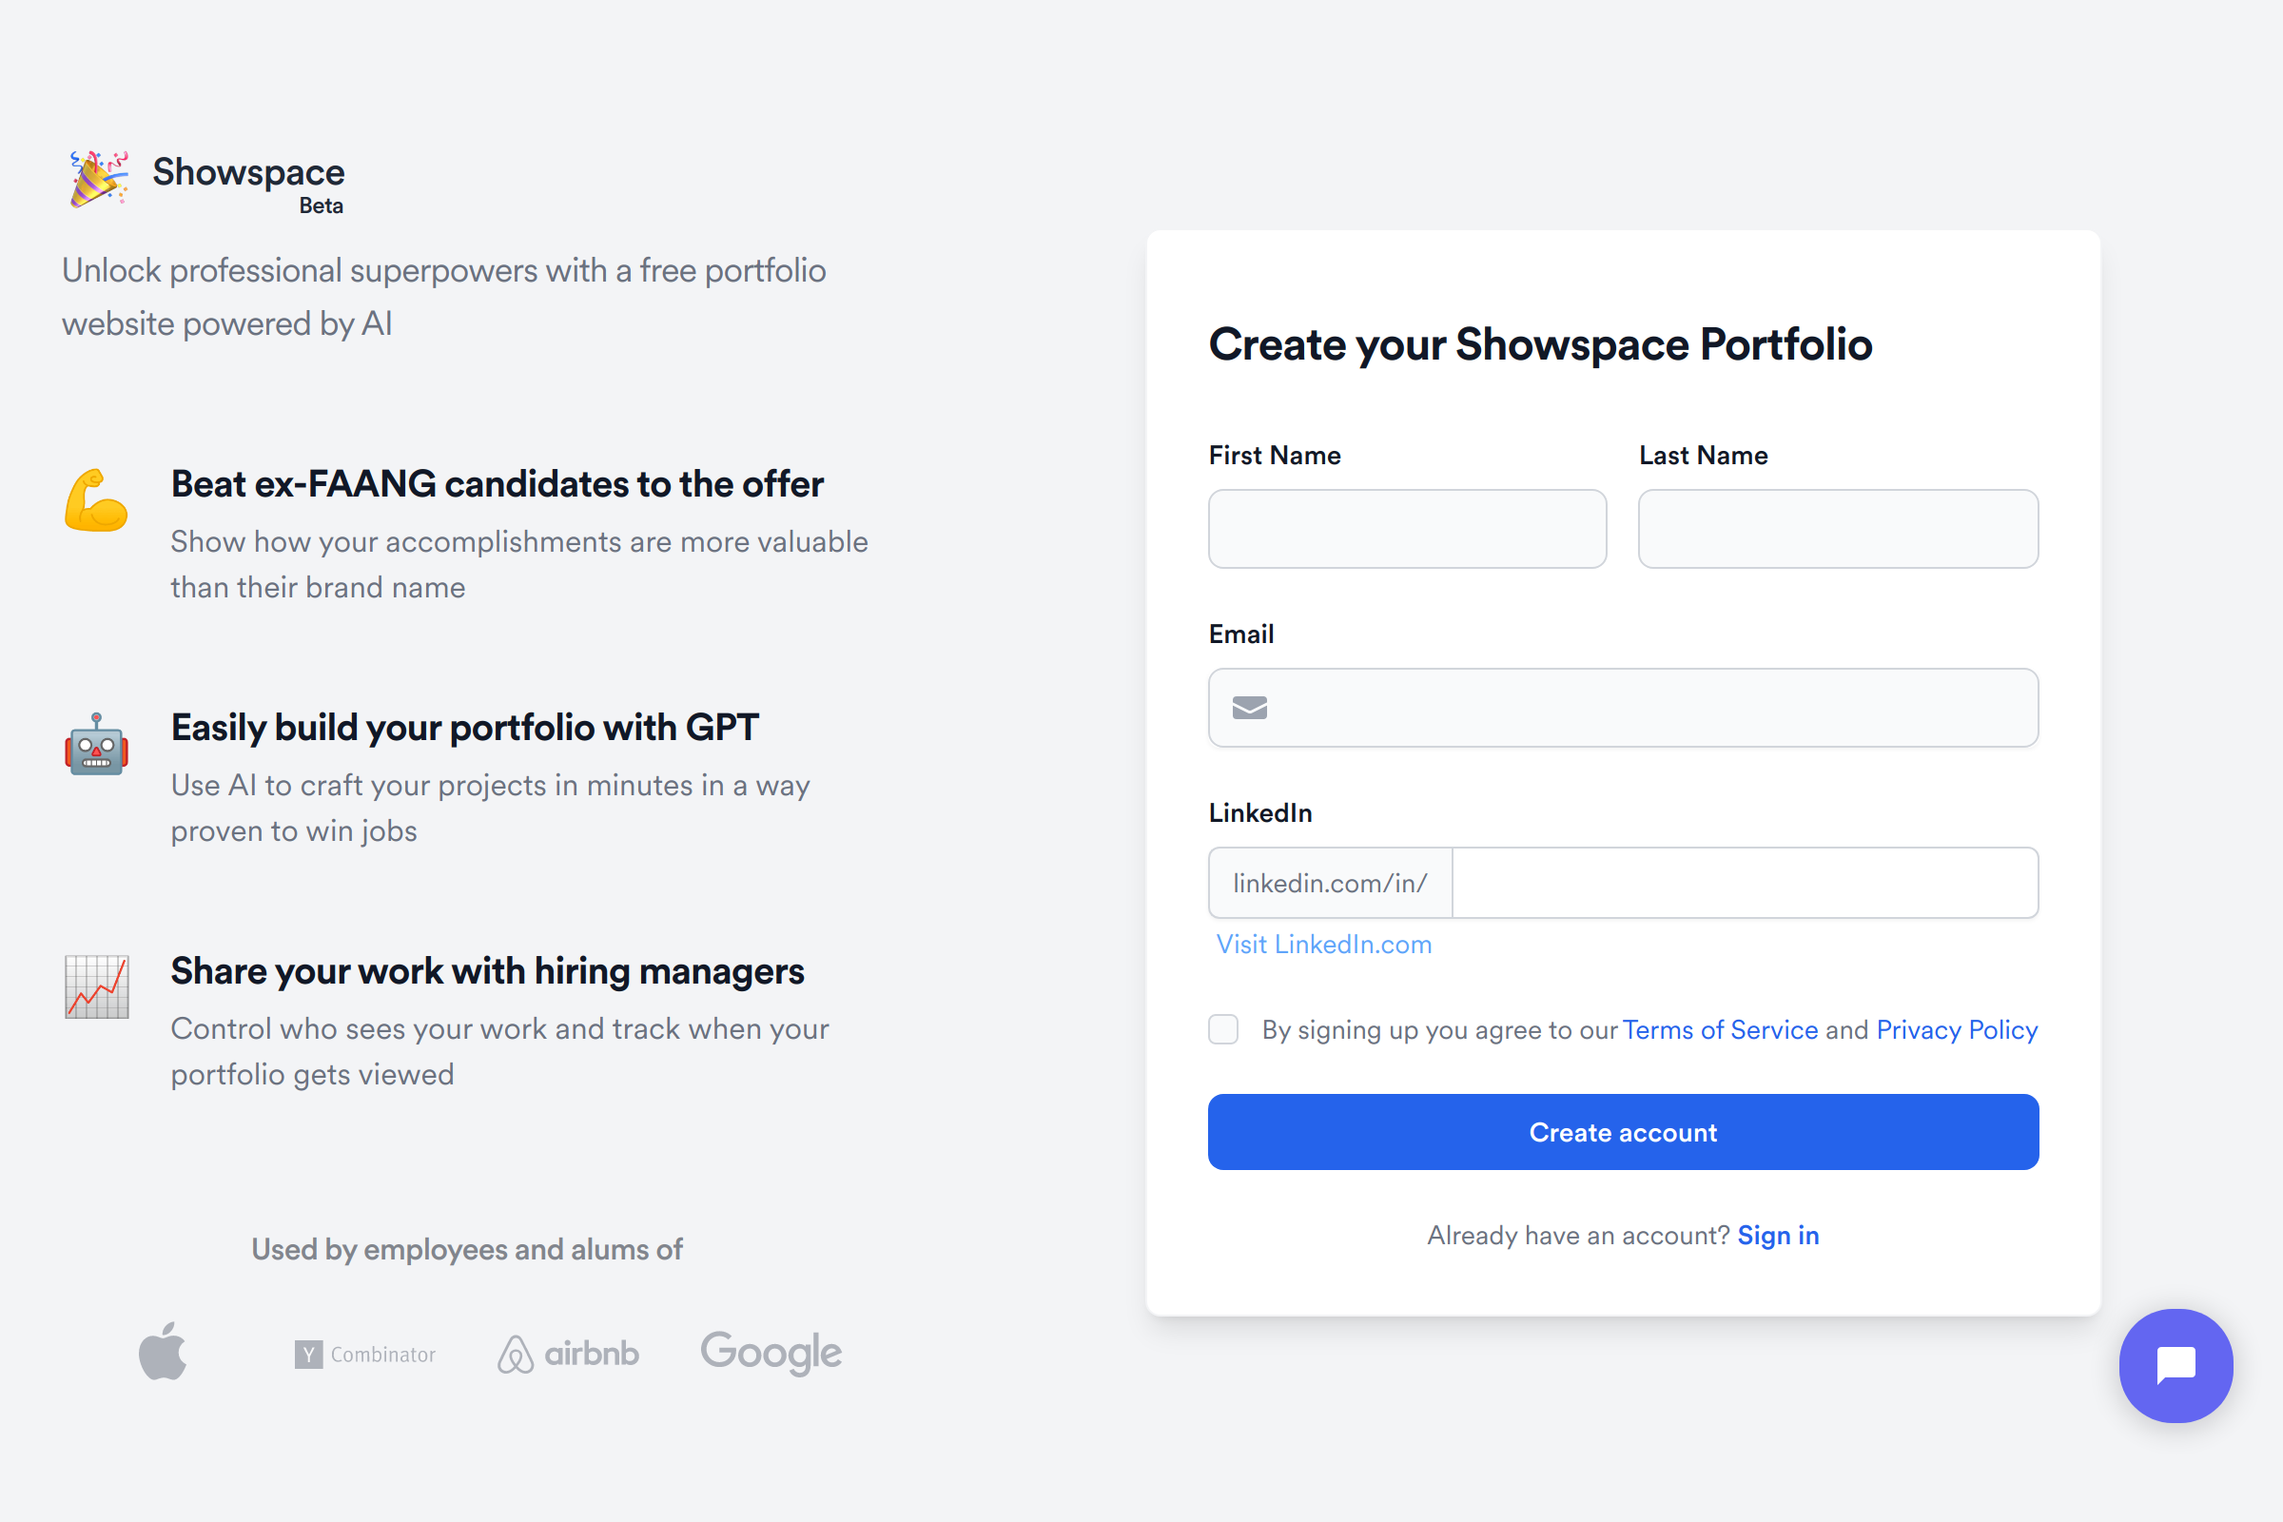
Task: Focus the First Name input field
Action: (1407, 529)
